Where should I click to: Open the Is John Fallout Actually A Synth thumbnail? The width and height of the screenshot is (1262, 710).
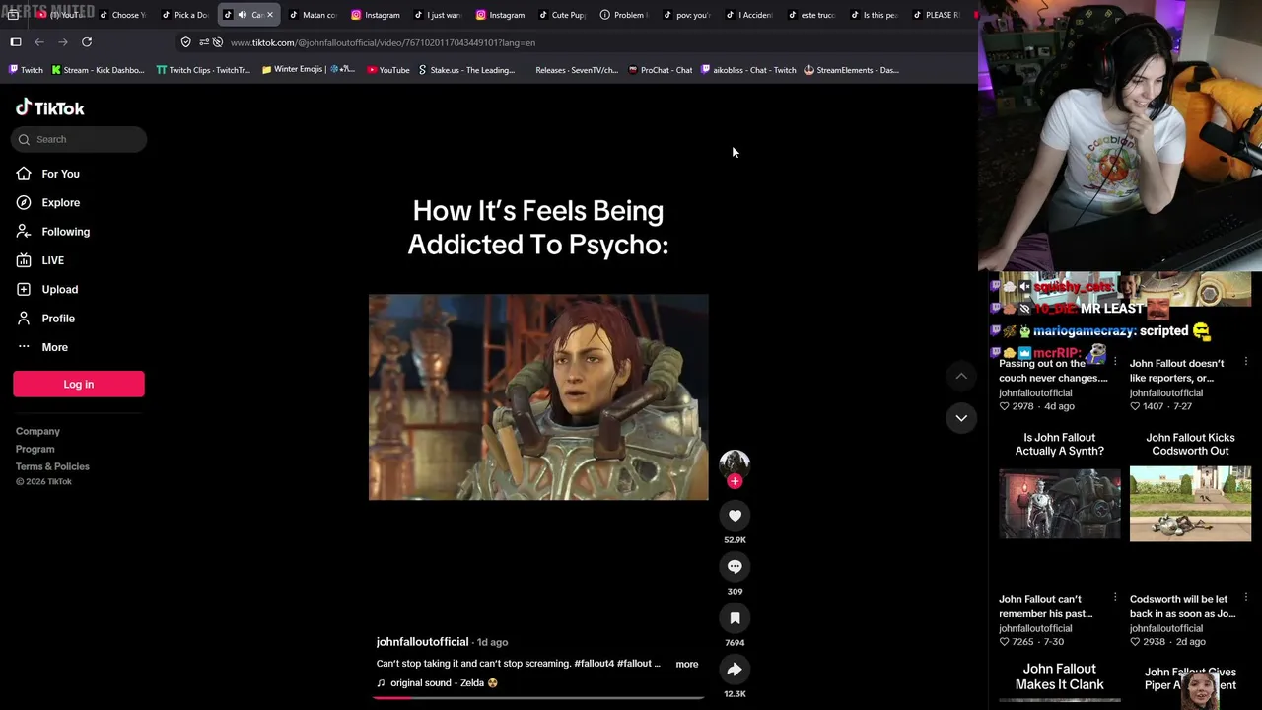point(1060,505)
